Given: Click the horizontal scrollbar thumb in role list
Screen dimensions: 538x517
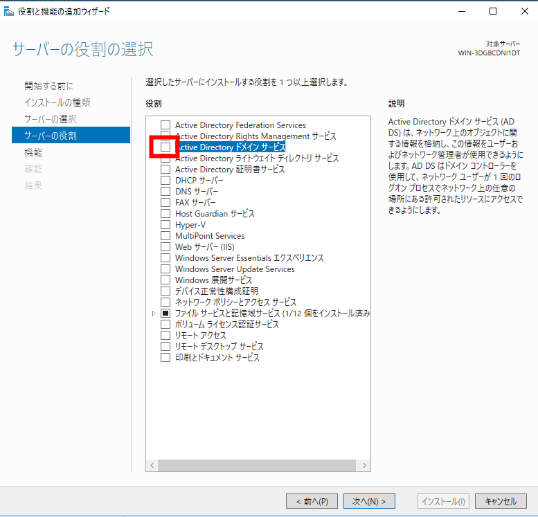Looking at the screenshot, I should pyautogui.click(x=257, y=466).
